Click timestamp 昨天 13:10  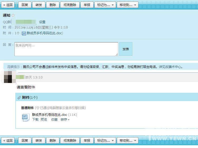[x=34, y=77]
